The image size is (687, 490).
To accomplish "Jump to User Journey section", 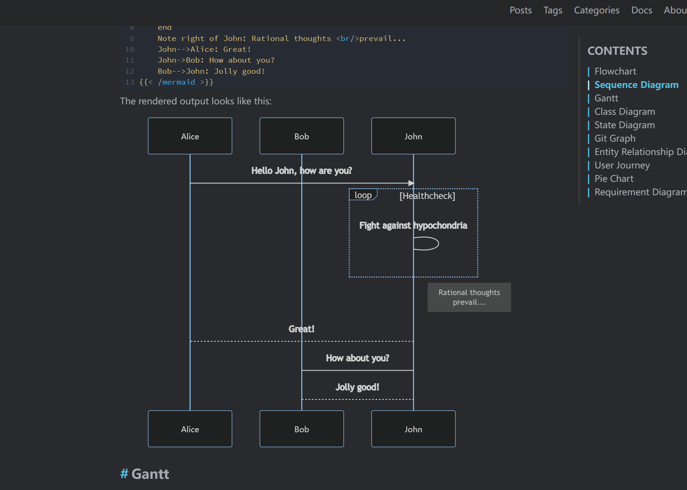I will pyautogui.click(x=622, y=165).
